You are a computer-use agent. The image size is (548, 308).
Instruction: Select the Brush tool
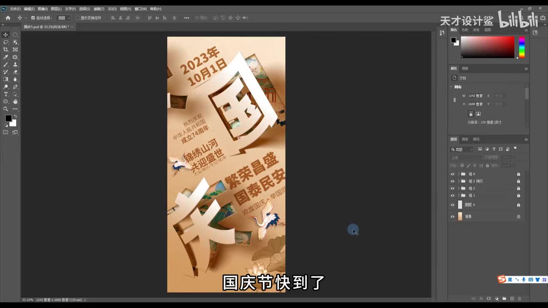[6, 65]
